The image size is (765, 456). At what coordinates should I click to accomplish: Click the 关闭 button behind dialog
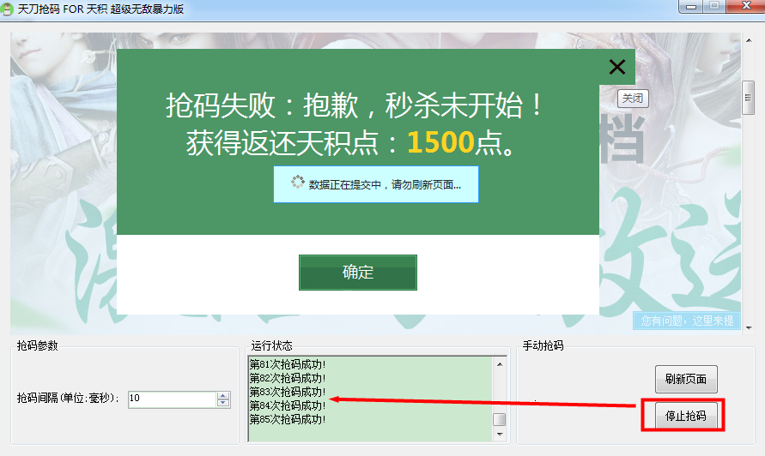[633, 99]
